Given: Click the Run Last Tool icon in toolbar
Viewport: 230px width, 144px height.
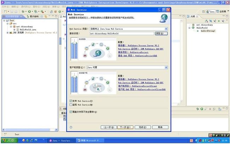Looking at the screenshot, I should pos(42,11).
